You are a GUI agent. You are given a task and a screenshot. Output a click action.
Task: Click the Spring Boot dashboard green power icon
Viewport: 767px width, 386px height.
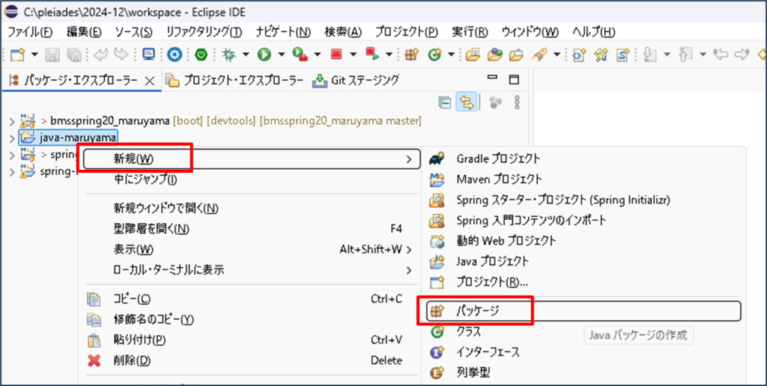pyautogui.click(x=201, y=54)
